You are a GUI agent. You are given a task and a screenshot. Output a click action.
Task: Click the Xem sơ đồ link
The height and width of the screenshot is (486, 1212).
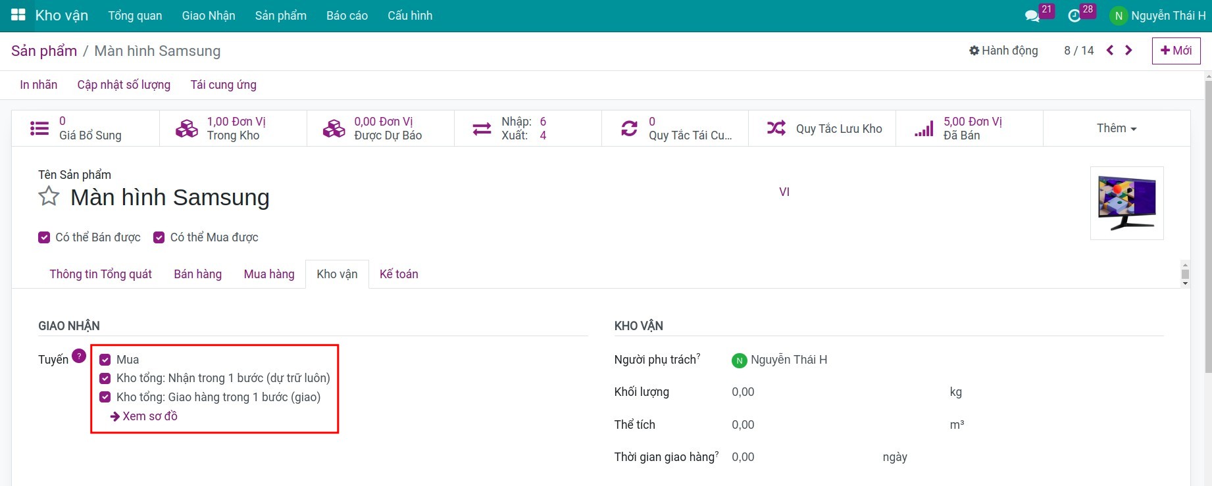click(144, 416)
